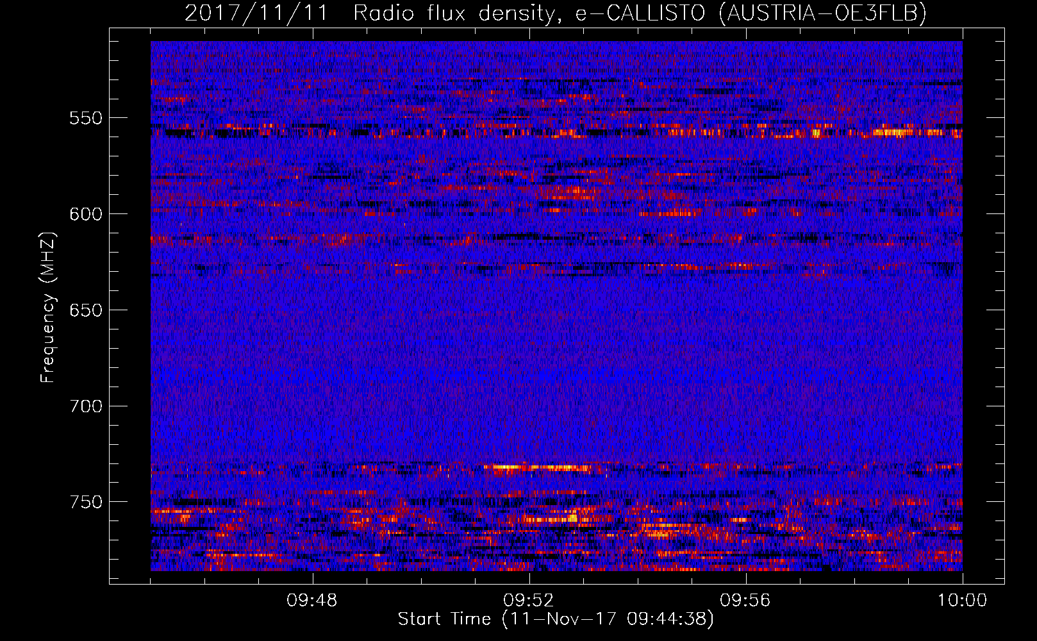Click the 'Start Time (11-Nov-17 09:44:38)' label
1037x641 pixels.
(556, 619)
